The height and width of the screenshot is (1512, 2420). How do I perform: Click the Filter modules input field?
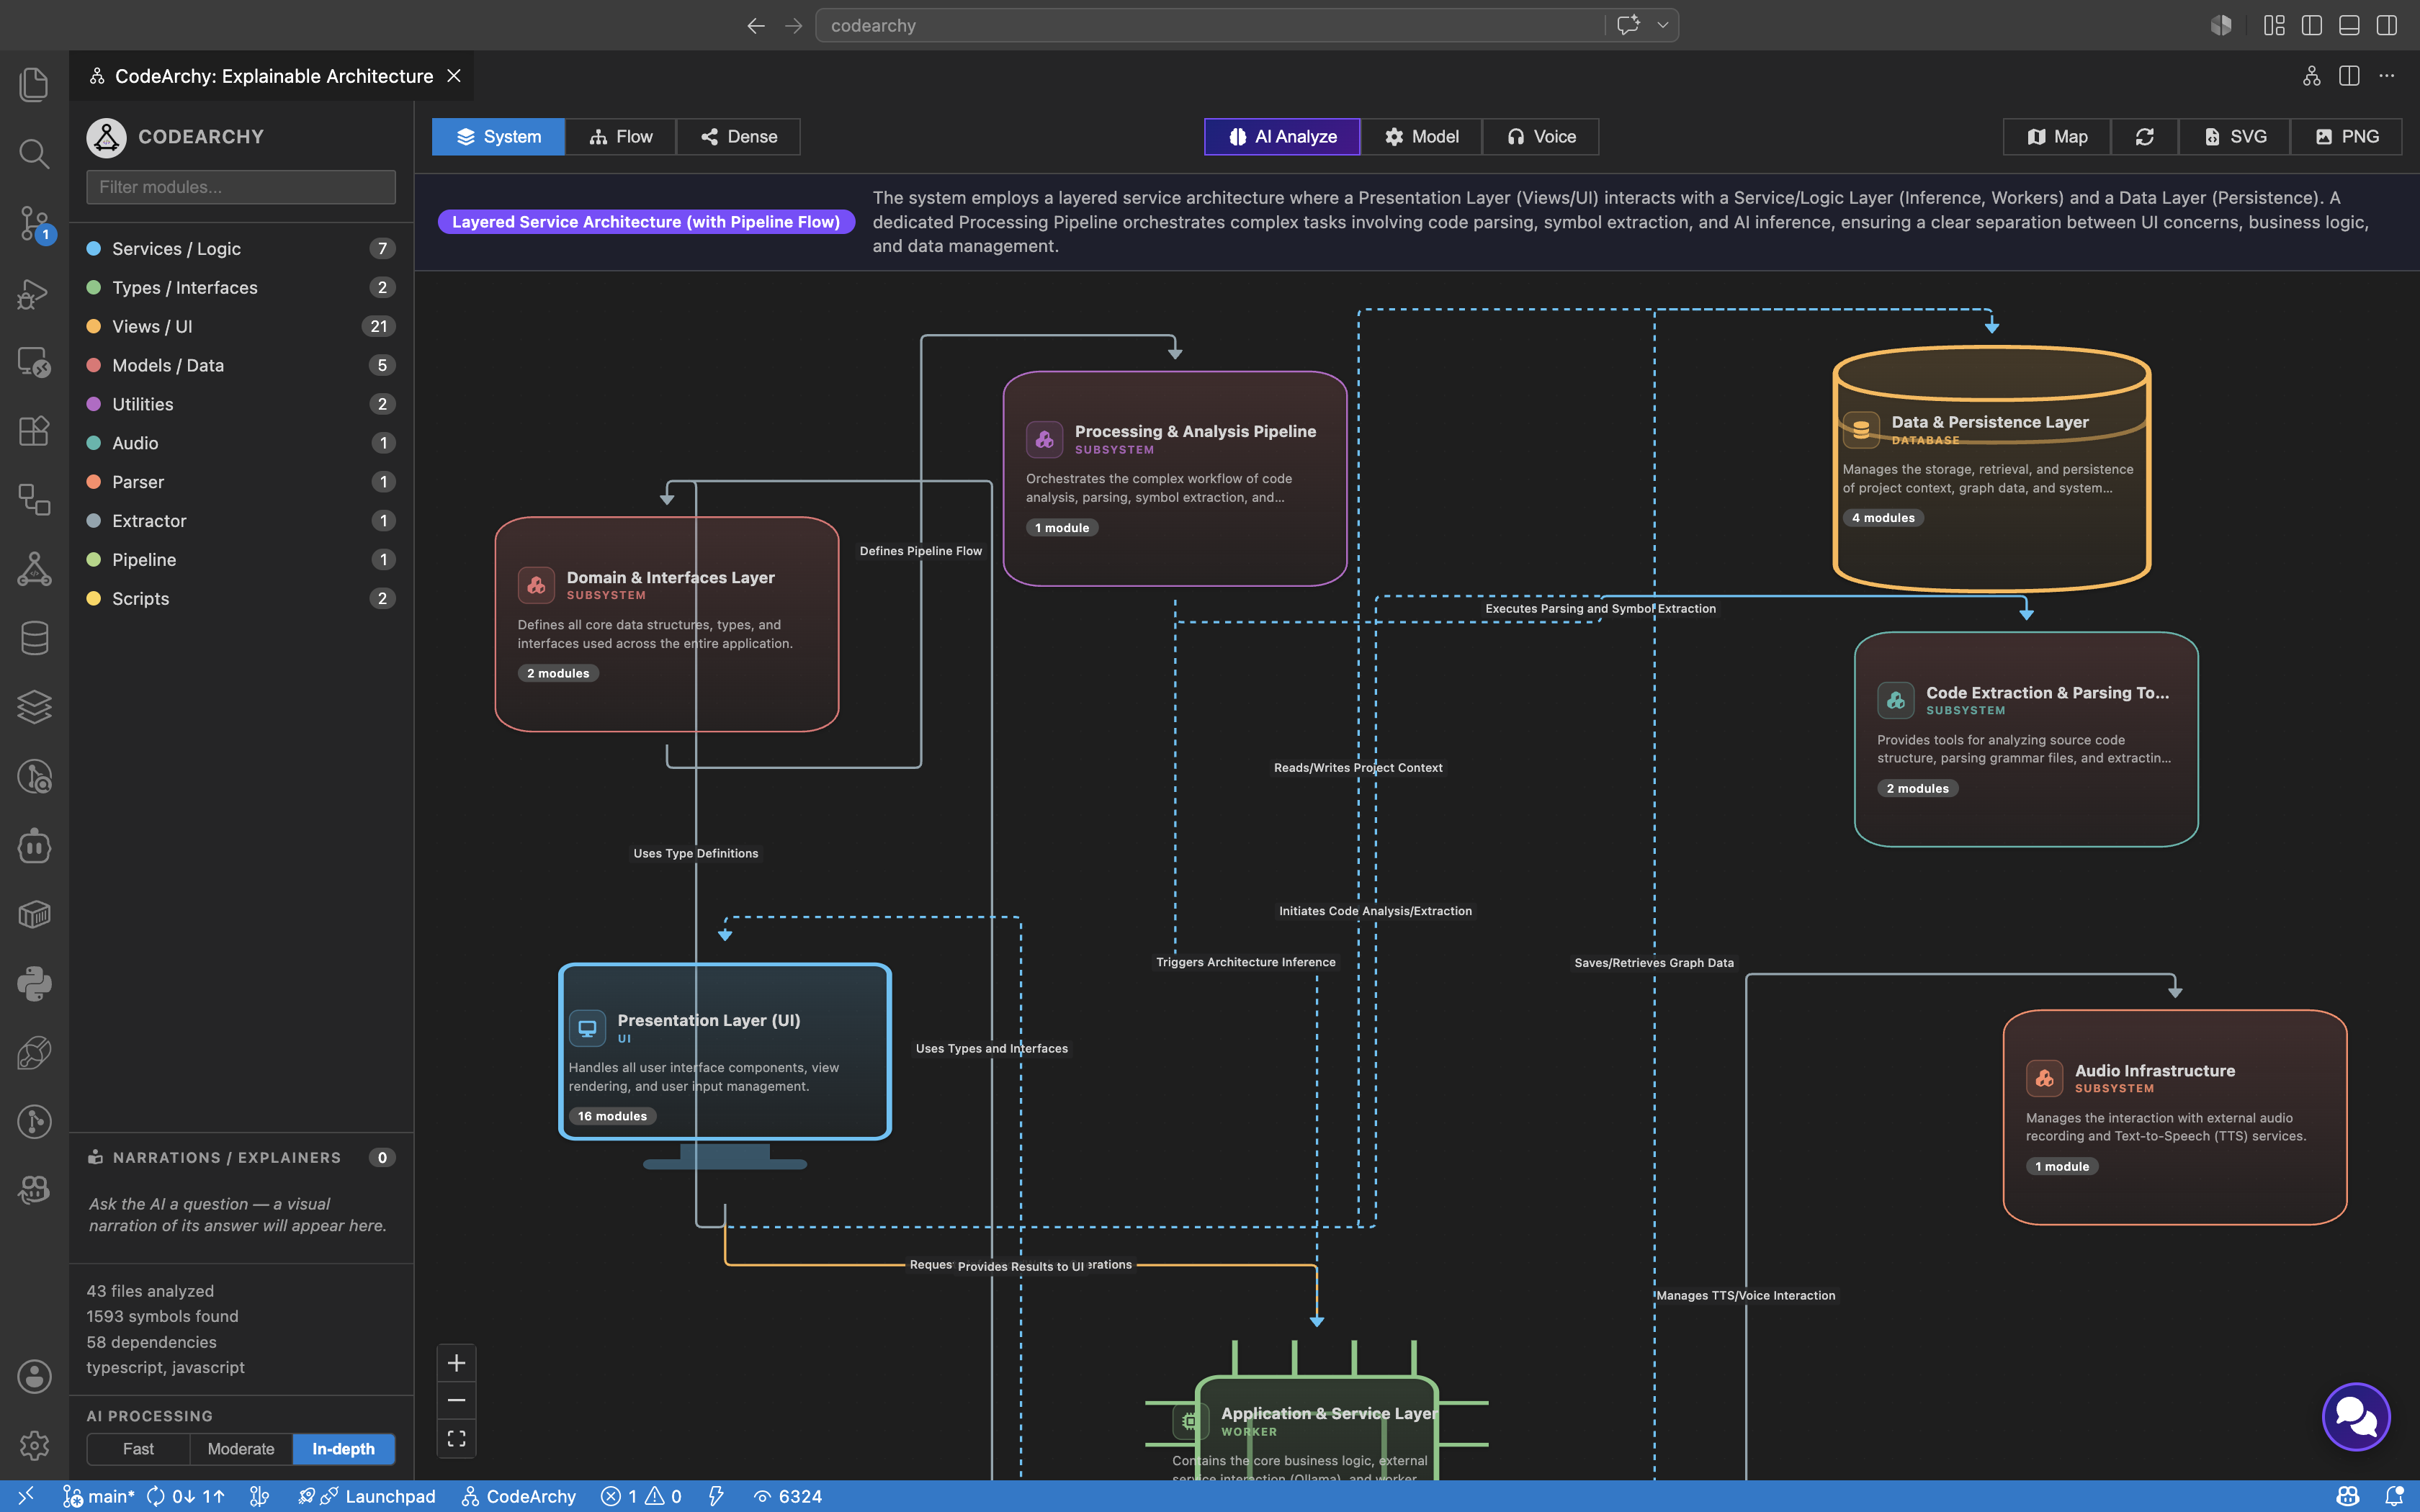240,187
